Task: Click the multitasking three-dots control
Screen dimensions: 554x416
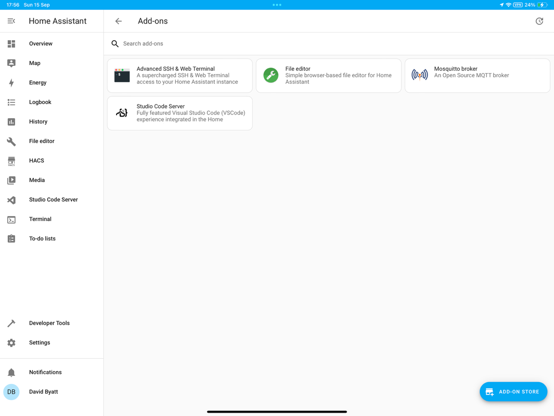Action: coord(277,5)
